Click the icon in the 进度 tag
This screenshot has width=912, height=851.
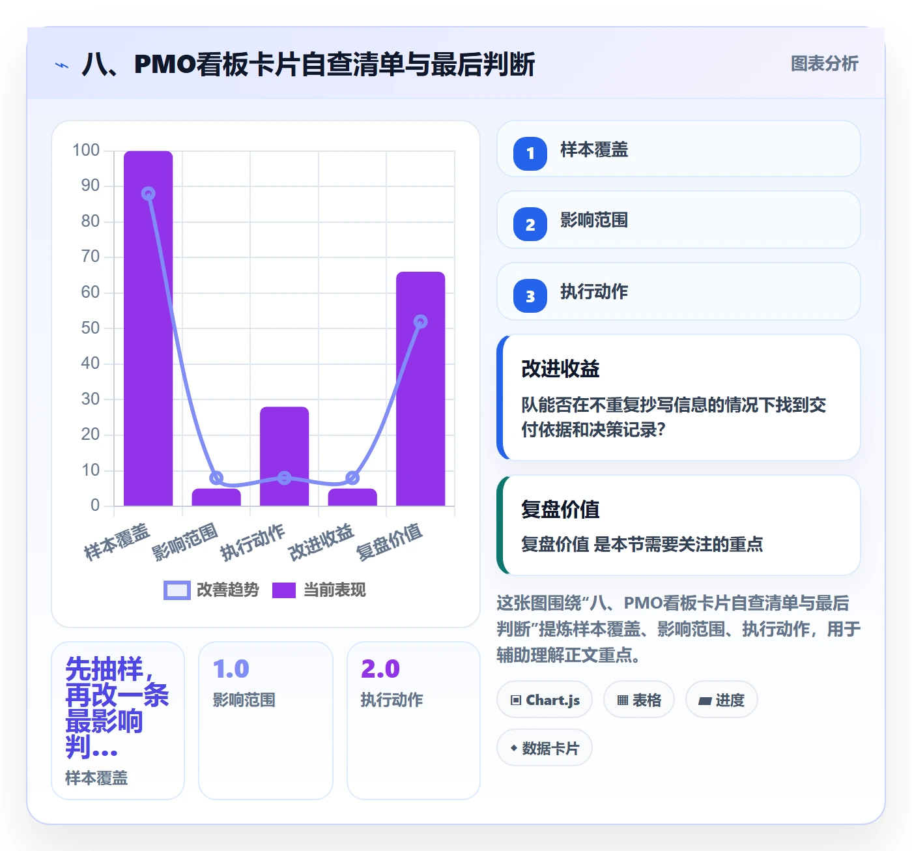click(x=705, y=700)
